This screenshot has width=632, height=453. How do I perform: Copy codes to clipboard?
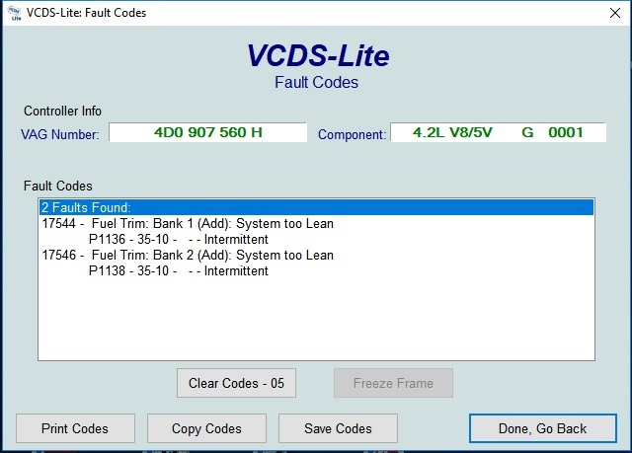coord(206,428)
